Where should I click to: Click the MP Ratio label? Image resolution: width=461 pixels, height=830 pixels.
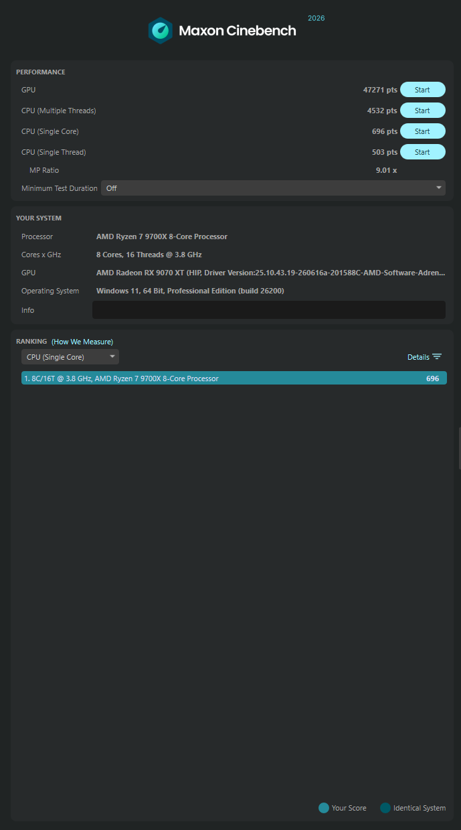(44, 170)
